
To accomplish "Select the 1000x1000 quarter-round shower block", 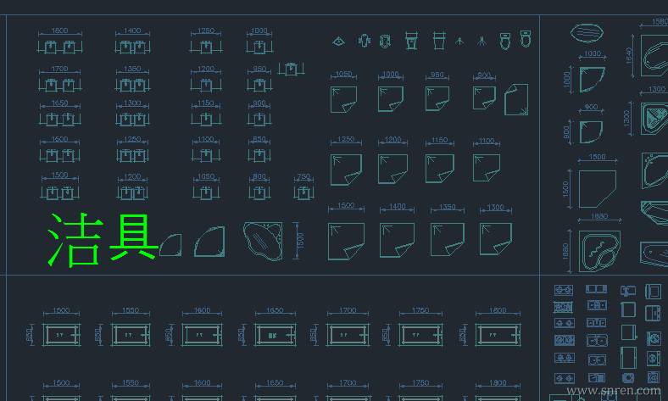I will (x=593, y=79).
